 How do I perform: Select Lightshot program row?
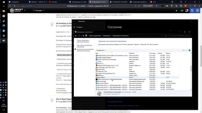coord(137,71)
